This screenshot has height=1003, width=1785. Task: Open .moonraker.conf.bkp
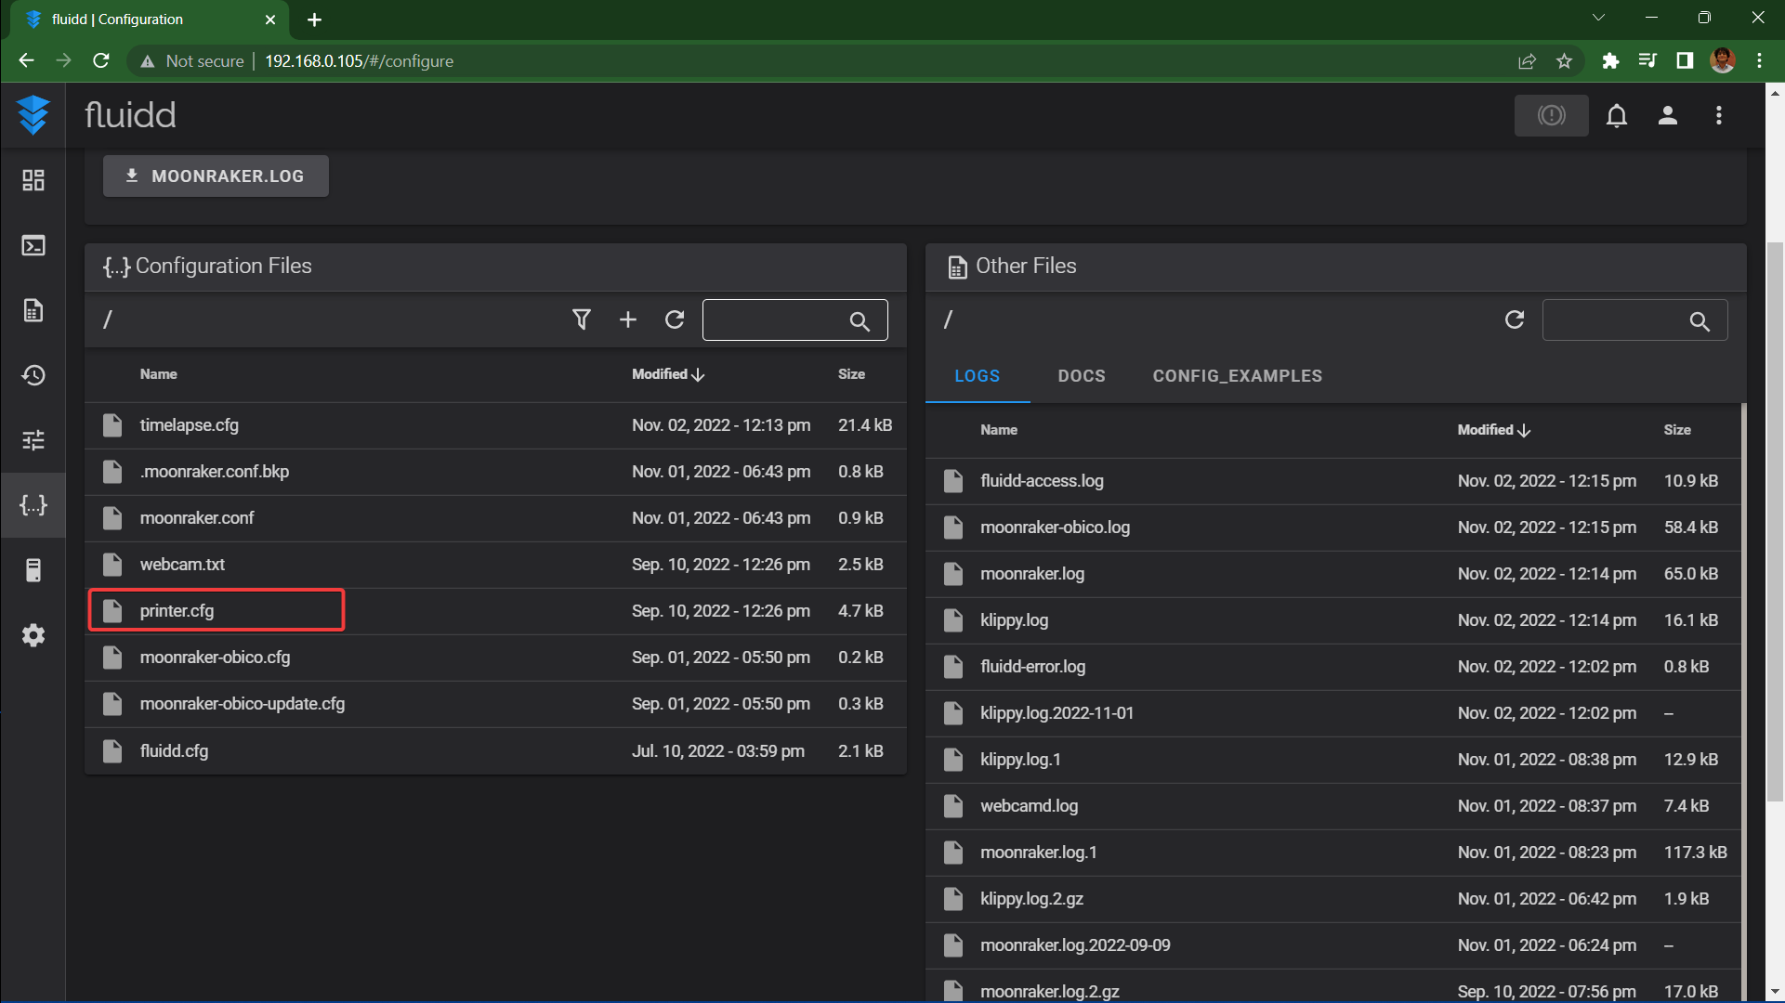point(495,472)
